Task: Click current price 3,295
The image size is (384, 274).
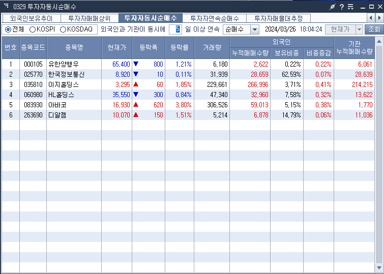Action: pyautogui.click(x=123, y=85)
